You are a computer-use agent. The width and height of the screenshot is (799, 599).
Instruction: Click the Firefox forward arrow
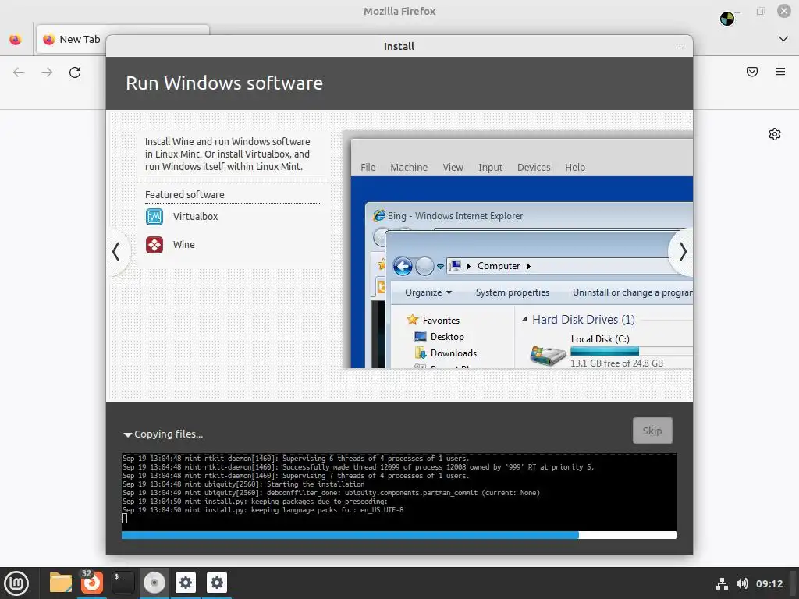(x=47, y=73)
